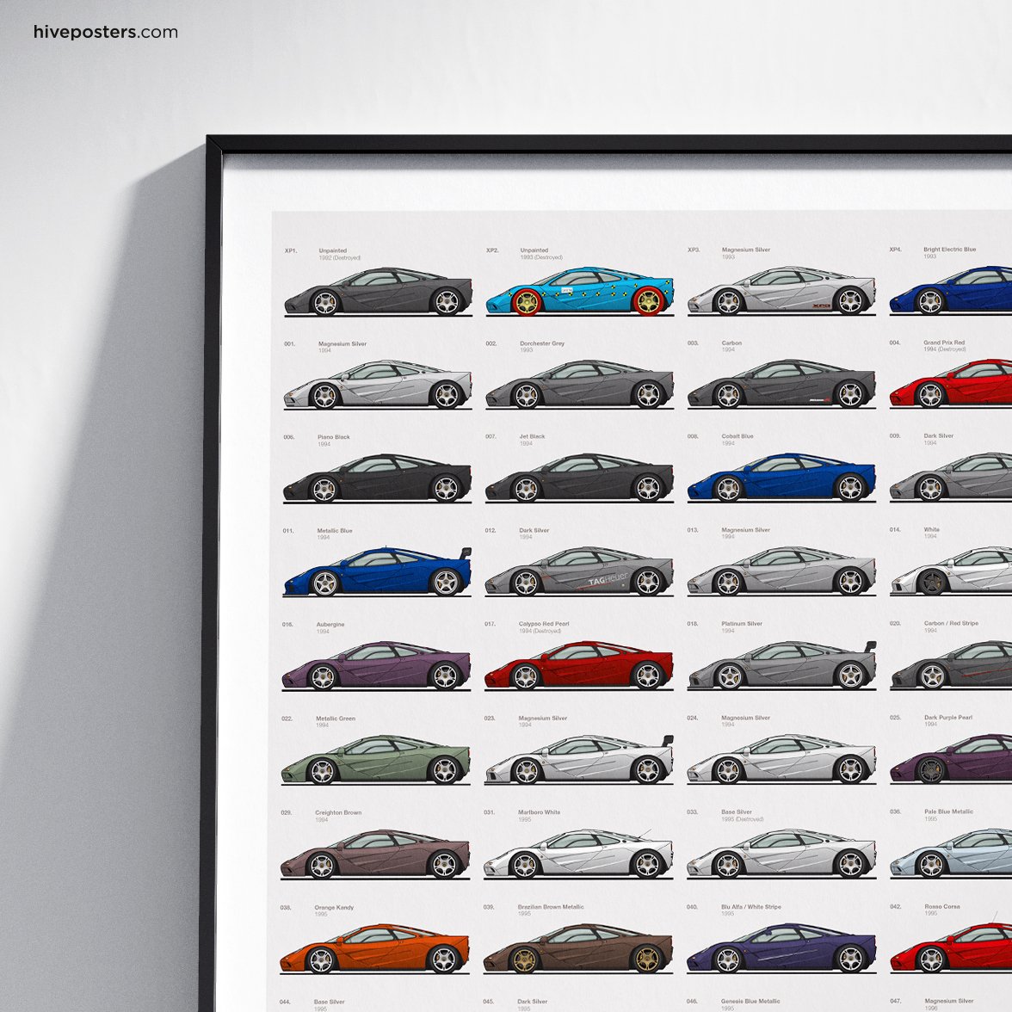Select the 'Dark Purple Pearl' label for car 025

(x=948, y=717)
